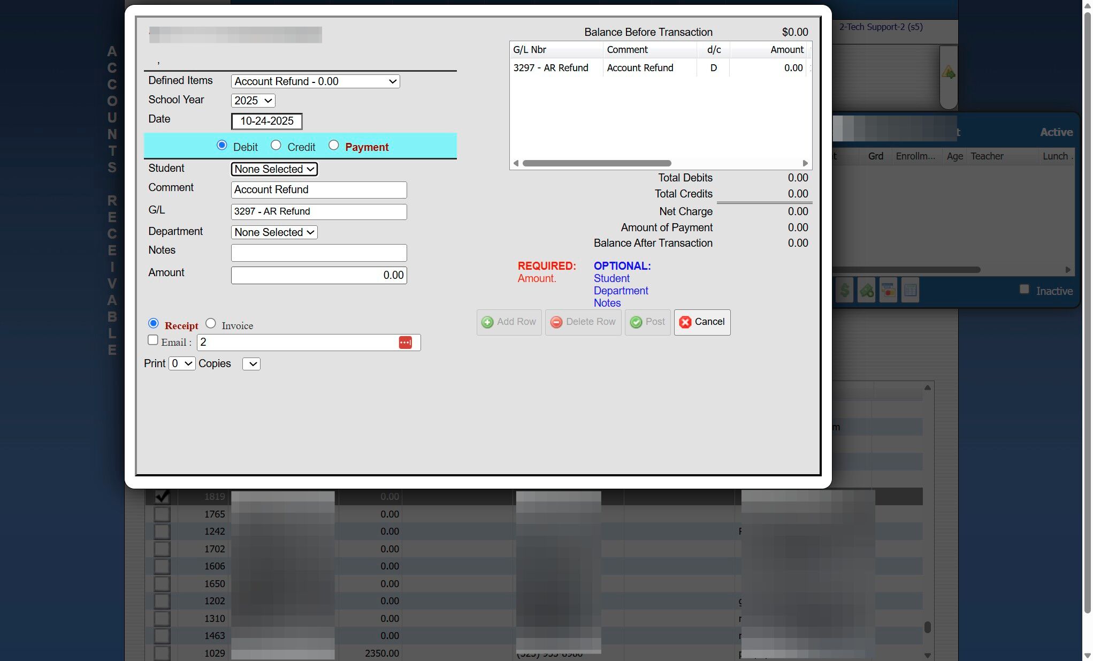Open the Defined Items dropdown
The height and width of the screenshot is (661, 1093).
click(315, 81)
